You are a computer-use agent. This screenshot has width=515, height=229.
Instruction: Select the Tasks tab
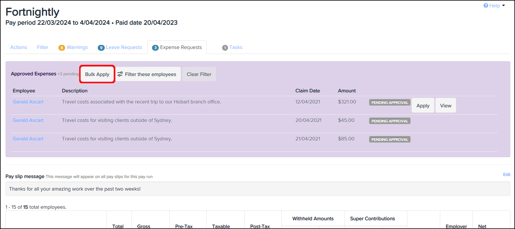click(x=236, y=47)
